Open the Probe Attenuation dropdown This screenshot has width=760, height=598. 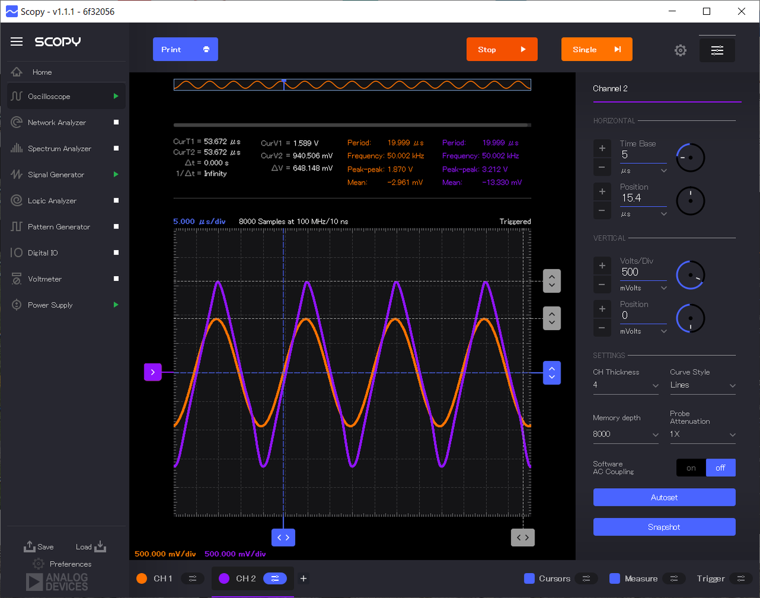point(702,434)
